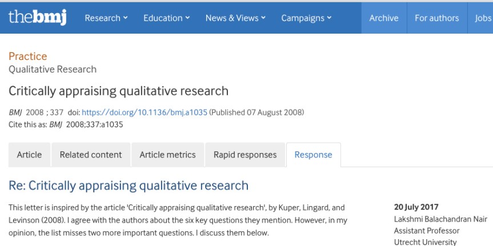Expand the Education dropdown chevron
This screenshot has height=246, width=493.
click(x=187, y=18)
